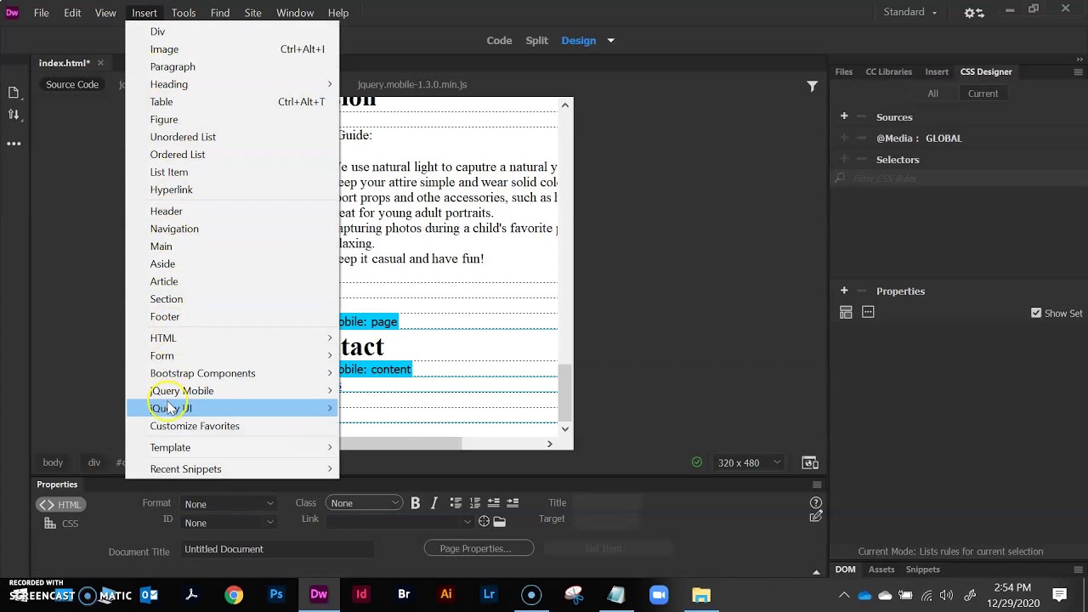Open the Site menu in the menu bar
Image resolution: width=1088 pixels, height=612 pixels.
pyautogui.click(x=252, y=13)
